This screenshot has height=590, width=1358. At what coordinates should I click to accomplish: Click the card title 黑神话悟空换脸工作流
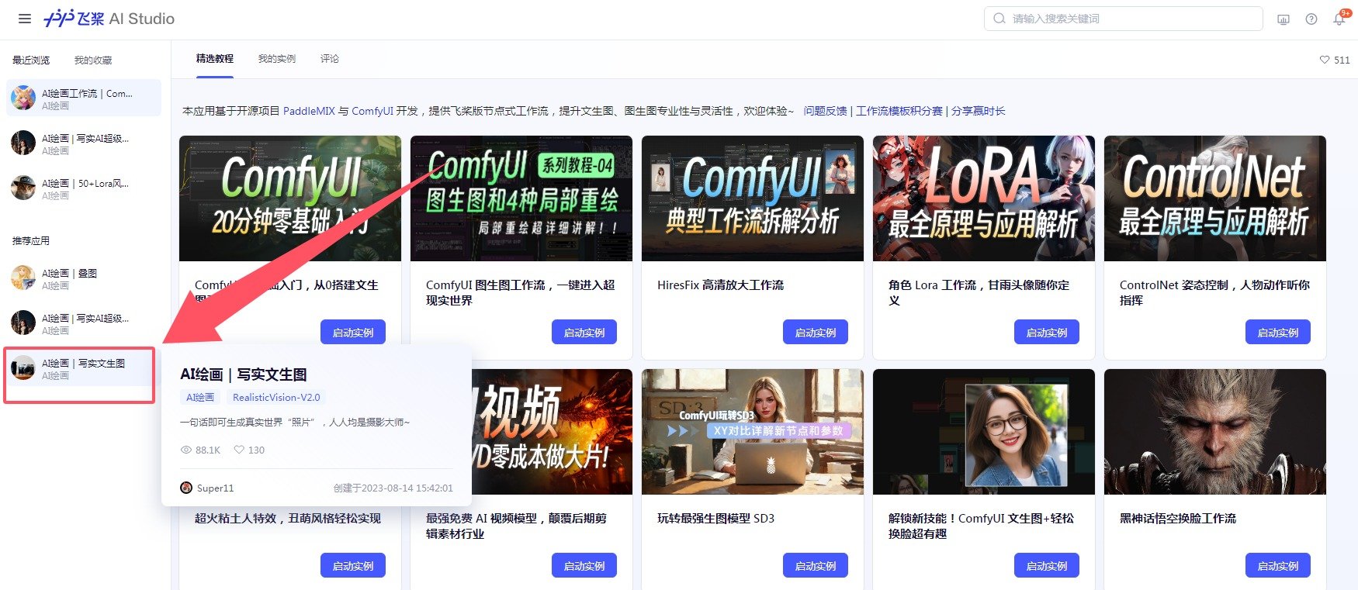[x=1178, y=518]
